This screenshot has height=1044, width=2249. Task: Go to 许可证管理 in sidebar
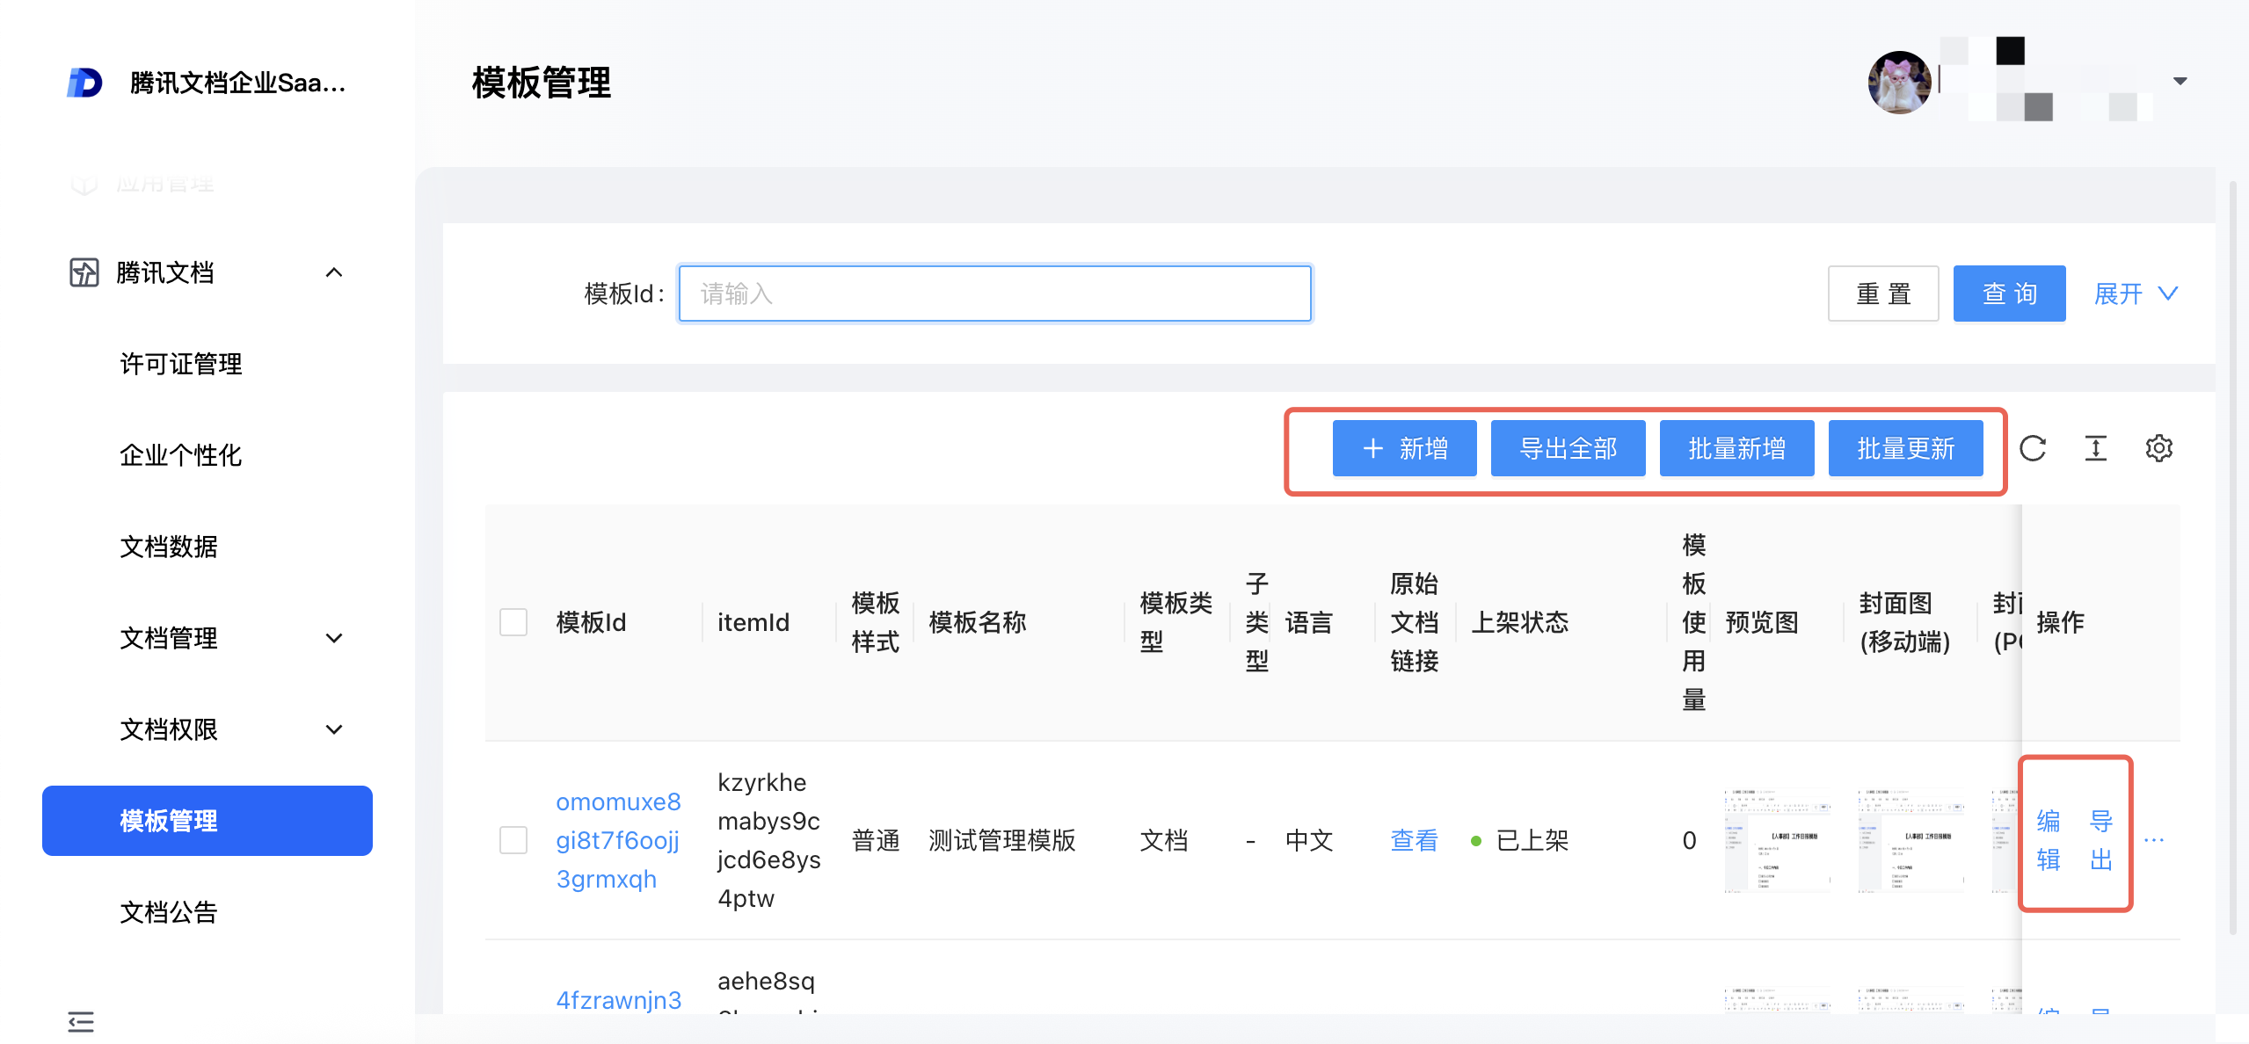pyautogui.click(x=181, y=364)
